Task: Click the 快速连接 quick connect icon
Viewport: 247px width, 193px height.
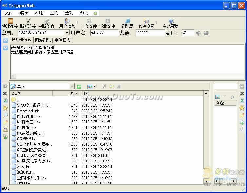Action: [x=10, y=21]
